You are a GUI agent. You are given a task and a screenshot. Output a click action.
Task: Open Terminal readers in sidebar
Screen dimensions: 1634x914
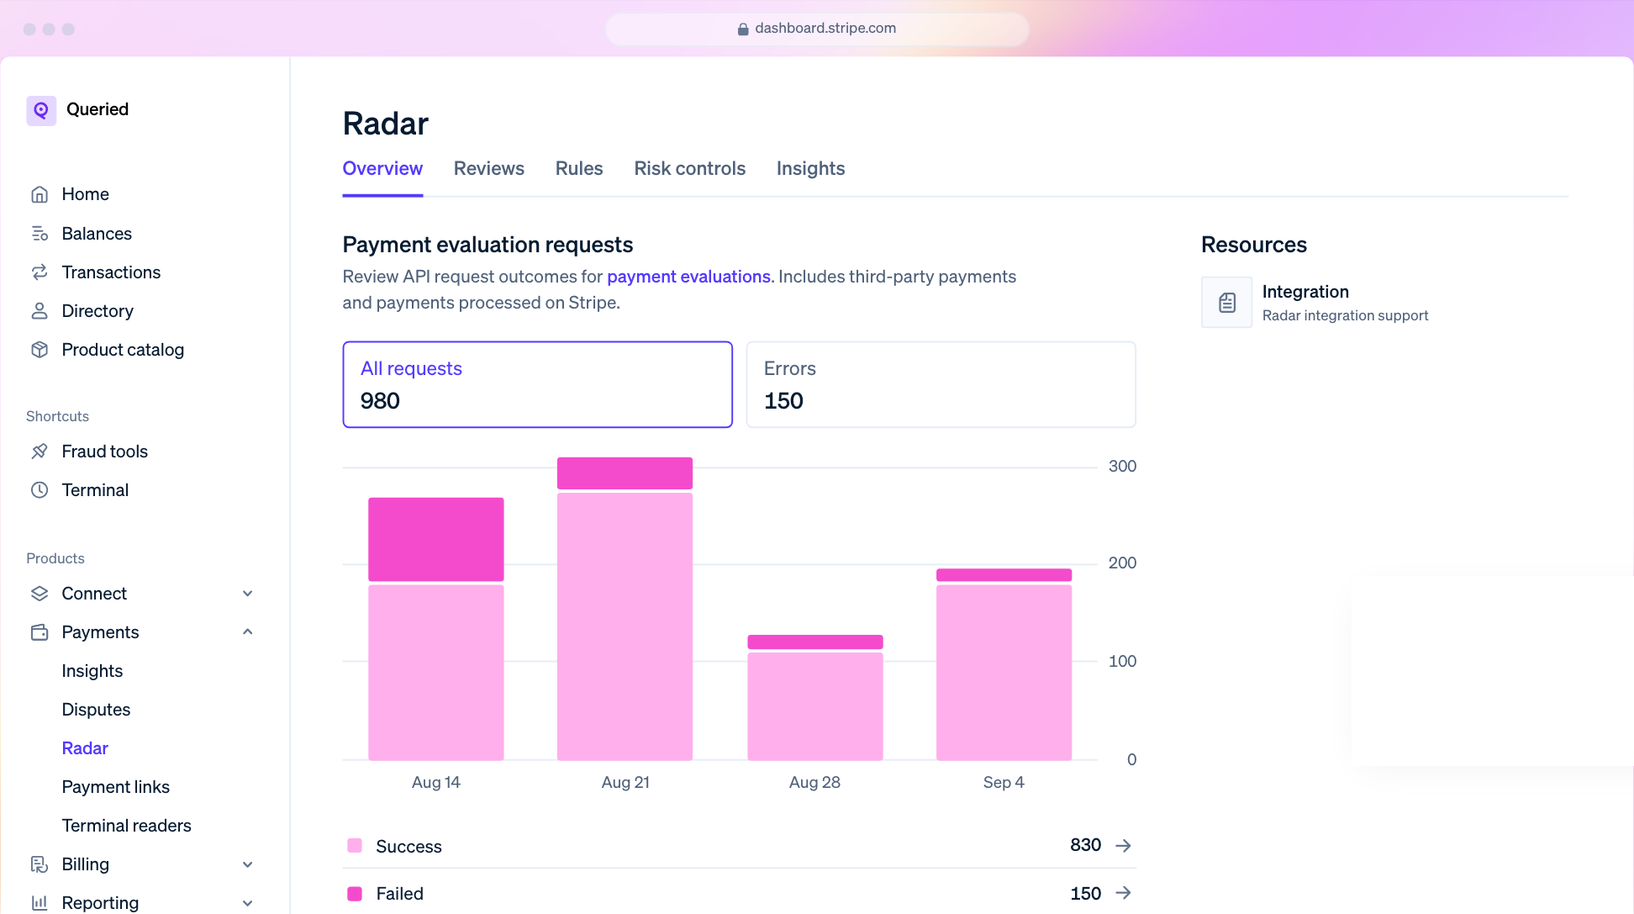point(127,826)
